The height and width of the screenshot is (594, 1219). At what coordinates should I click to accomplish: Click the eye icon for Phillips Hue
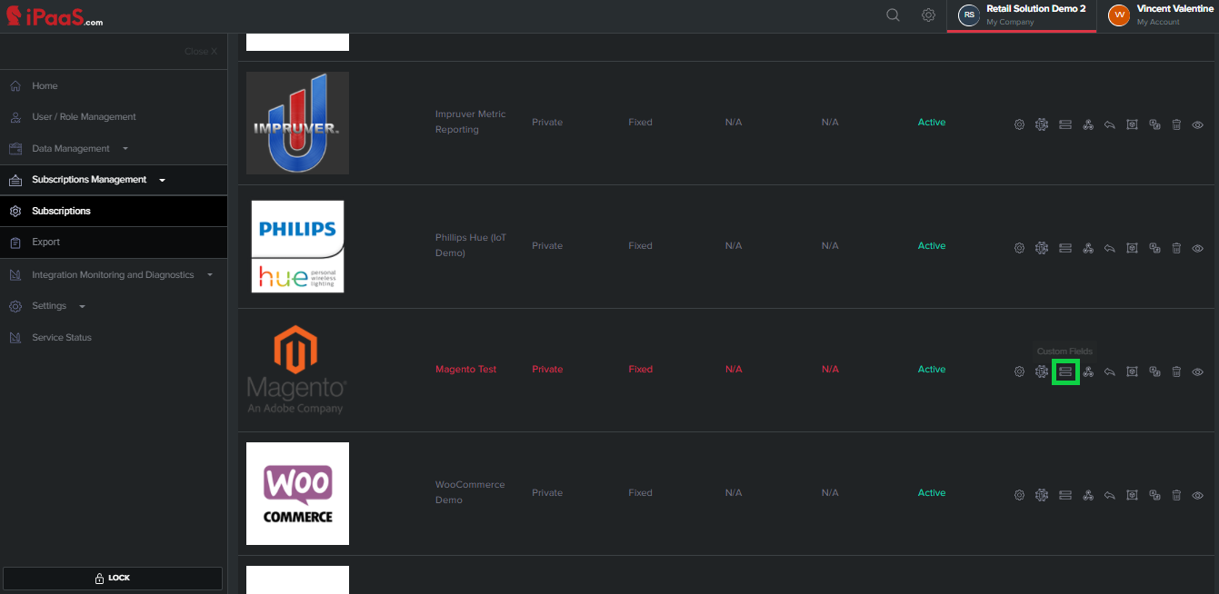(x=1198, y=248)
